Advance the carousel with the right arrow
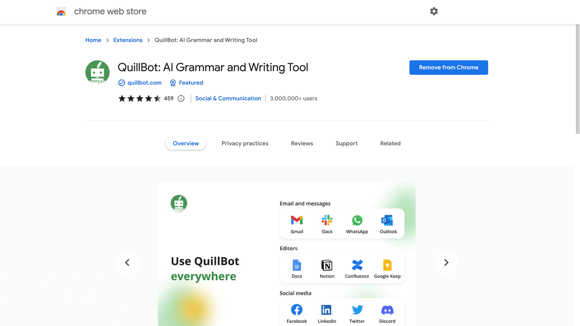Viewport: 580px width, 326px height. [x=446, y=262]
